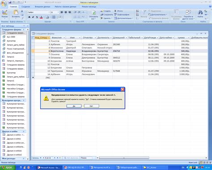This screenshot has width=212, height=170.
Task: Click Удалить delete record
Action: coord(106,18)
